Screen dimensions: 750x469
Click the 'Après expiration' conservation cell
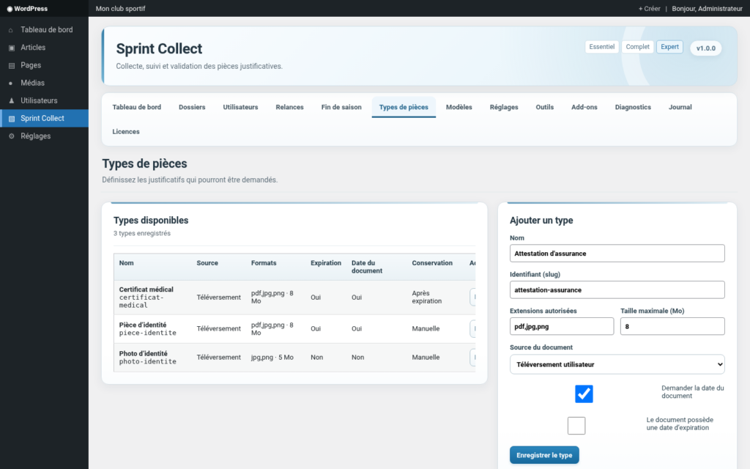427,298
